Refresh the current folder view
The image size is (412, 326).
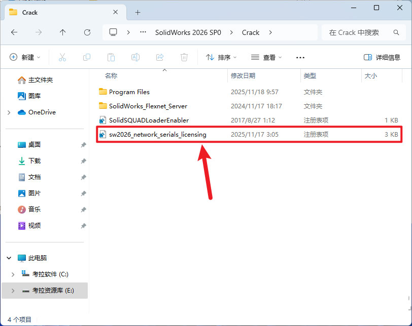click(87, 32)
